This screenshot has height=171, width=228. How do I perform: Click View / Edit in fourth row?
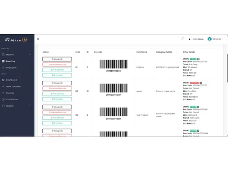click(x=57, y=131)
